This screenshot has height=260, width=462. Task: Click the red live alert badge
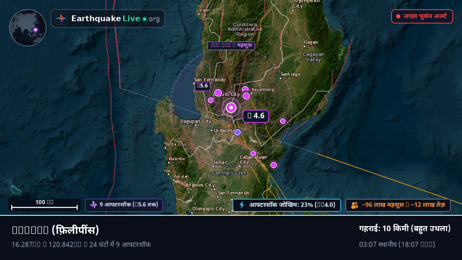point(422,16)
